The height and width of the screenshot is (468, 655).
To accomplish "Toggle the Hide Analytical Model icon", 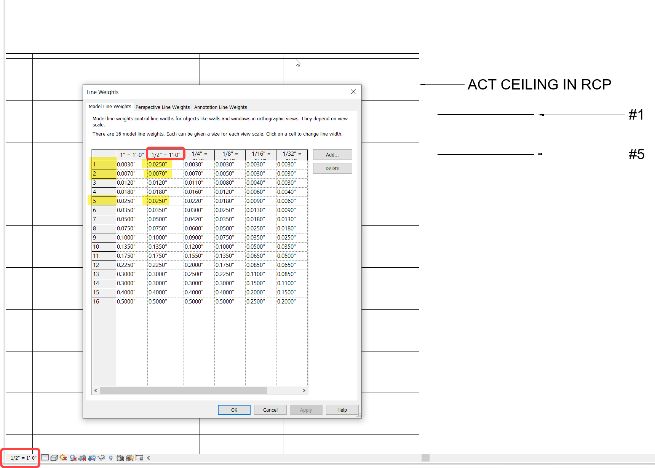I will point(130,458).
